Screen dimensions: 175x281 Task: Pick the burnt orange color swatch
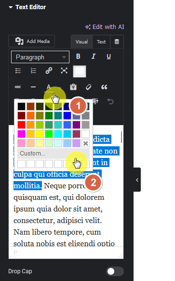click(30, 106)
